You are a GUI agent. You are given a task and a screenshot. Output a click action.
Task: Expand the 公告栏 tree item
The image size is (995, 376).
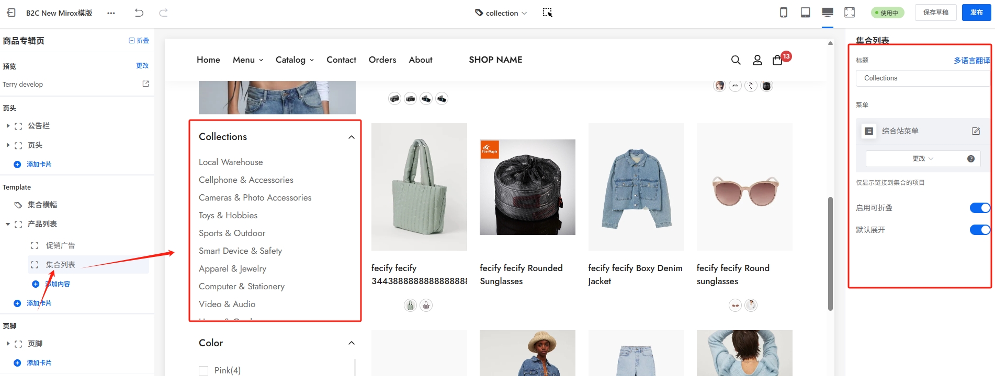pyautogui.click(x=8, y=126)
